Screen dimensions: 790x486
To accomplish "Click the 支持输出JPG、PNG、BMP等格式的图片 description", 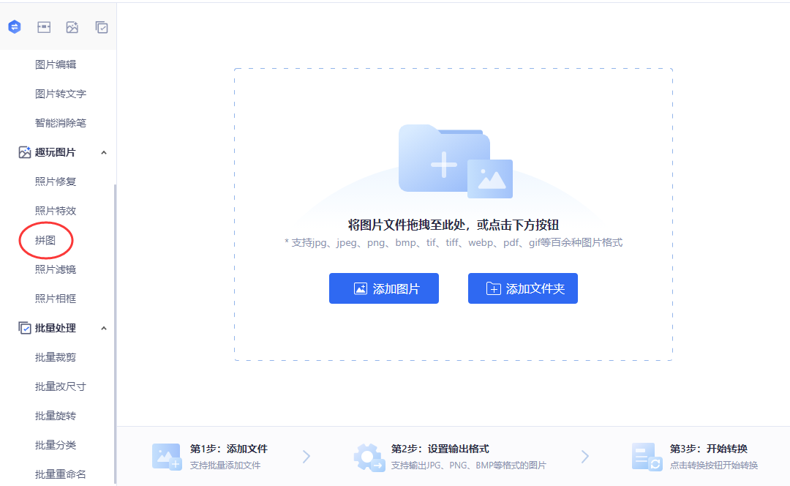I will pyautogui.click(x=469, y=466).
